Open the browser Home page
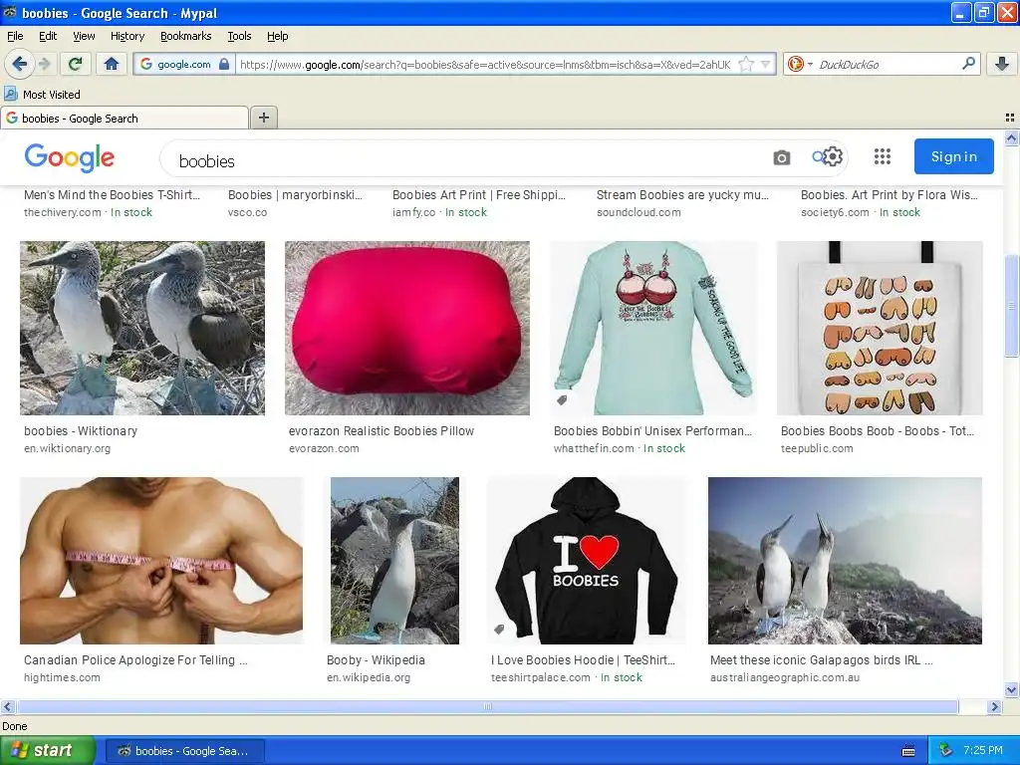 pos(112,64)
